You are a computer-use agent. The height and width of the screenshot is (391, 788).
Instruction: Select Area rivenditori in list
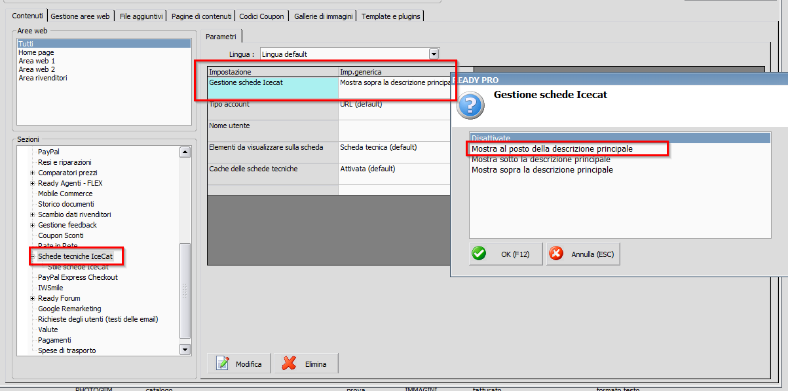pos(104,78)
